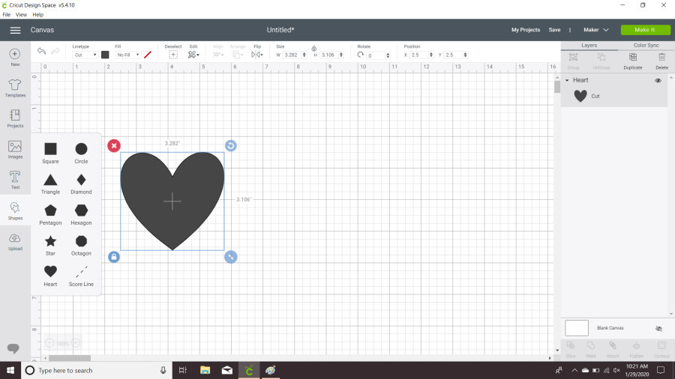
Task: Toggle the size aspect ratio lock
Action: [313, 48]
